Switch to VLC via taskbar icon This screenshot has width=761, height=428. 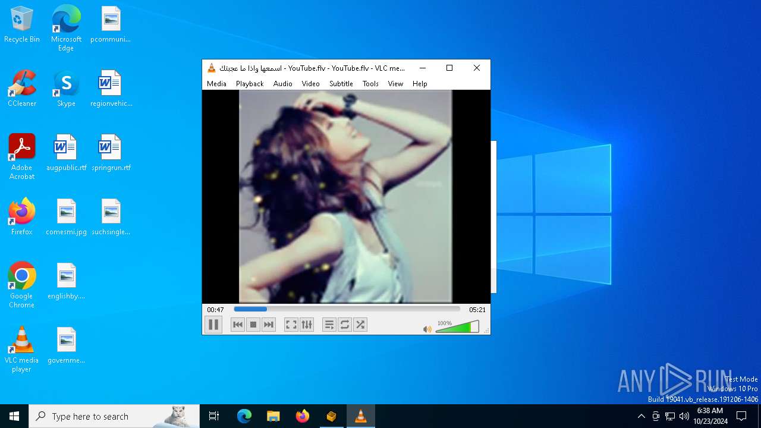361,416
